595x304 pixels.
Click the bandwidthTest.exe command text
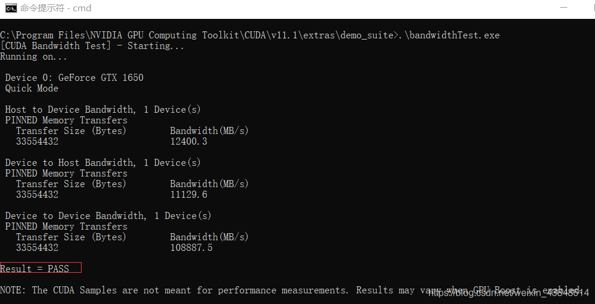coord(450,35)
